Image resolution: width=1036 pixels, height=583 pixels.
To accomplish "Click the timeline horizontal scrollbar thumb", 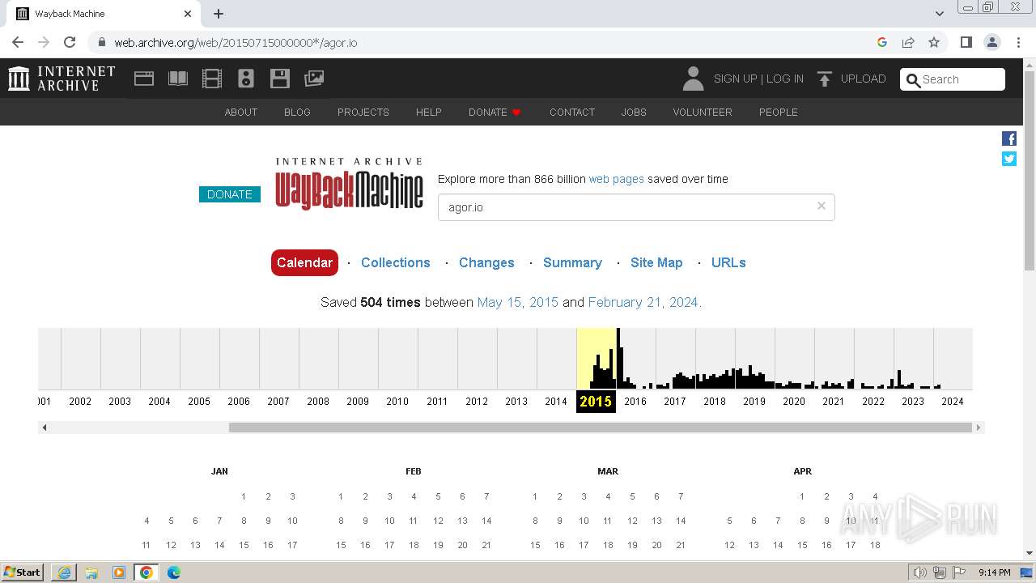I will 600,428.
